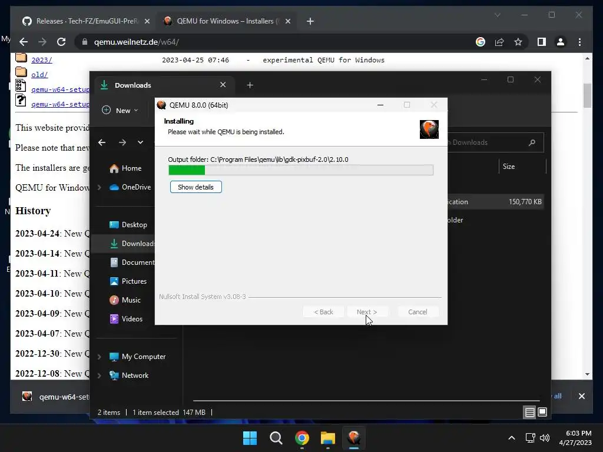Close the Chrome downloads bar
Image resolution: width=603 pixels, height=452 pixels.
coord(581,396)
